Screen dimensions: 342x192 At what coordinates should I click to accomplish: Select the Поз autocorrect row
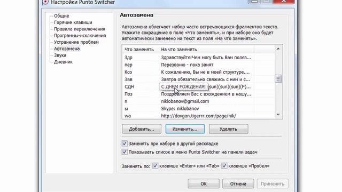click(x=198, y=94)
